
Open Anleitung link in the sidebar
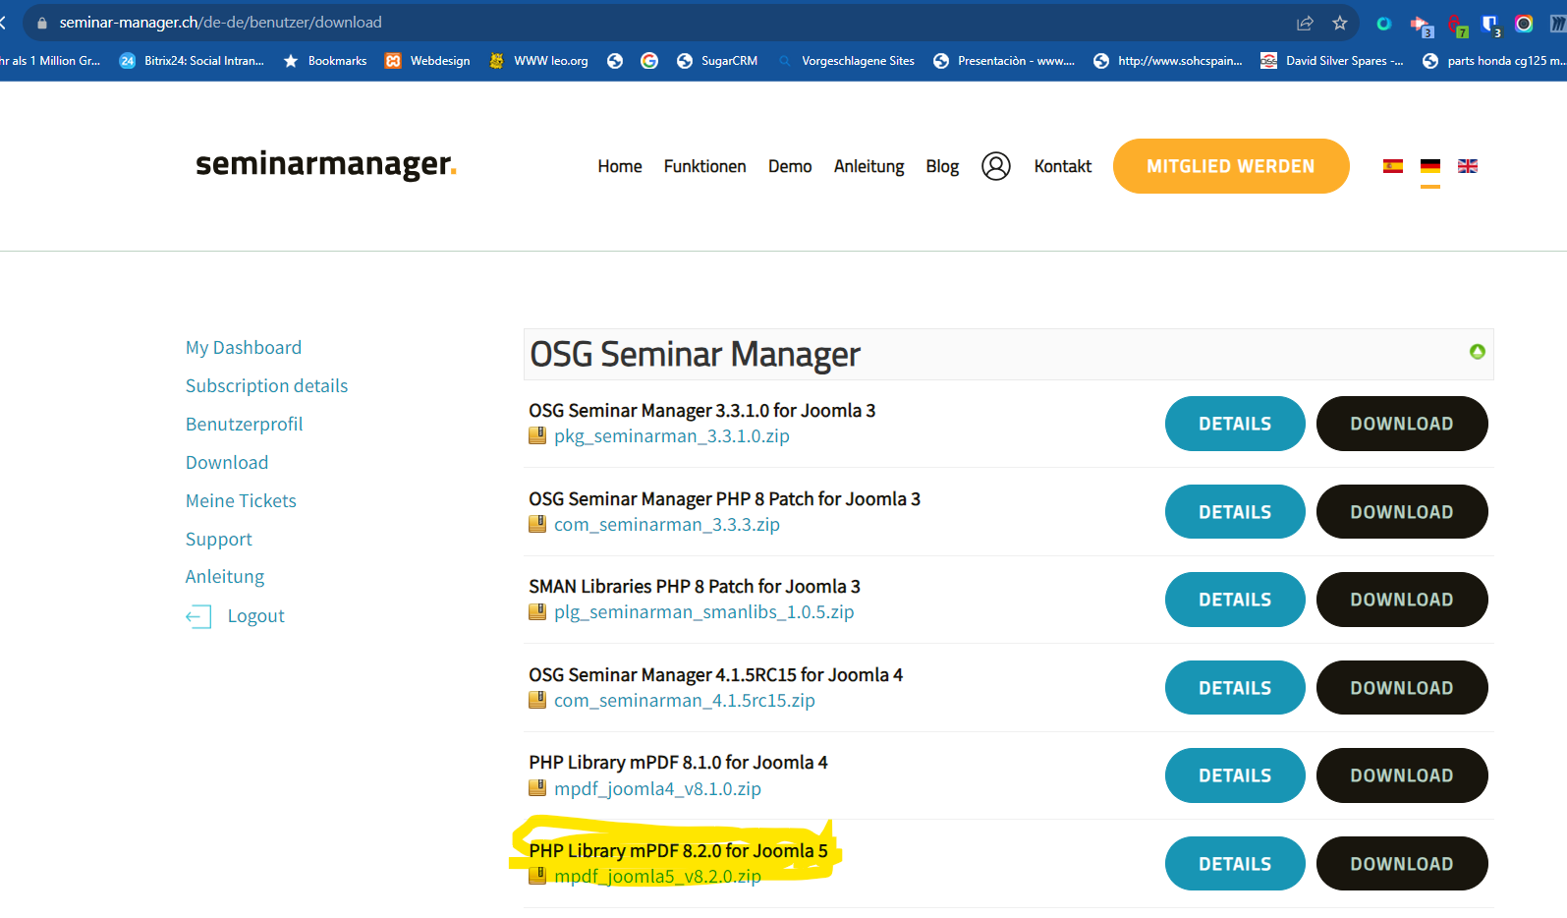pos(225,577)
